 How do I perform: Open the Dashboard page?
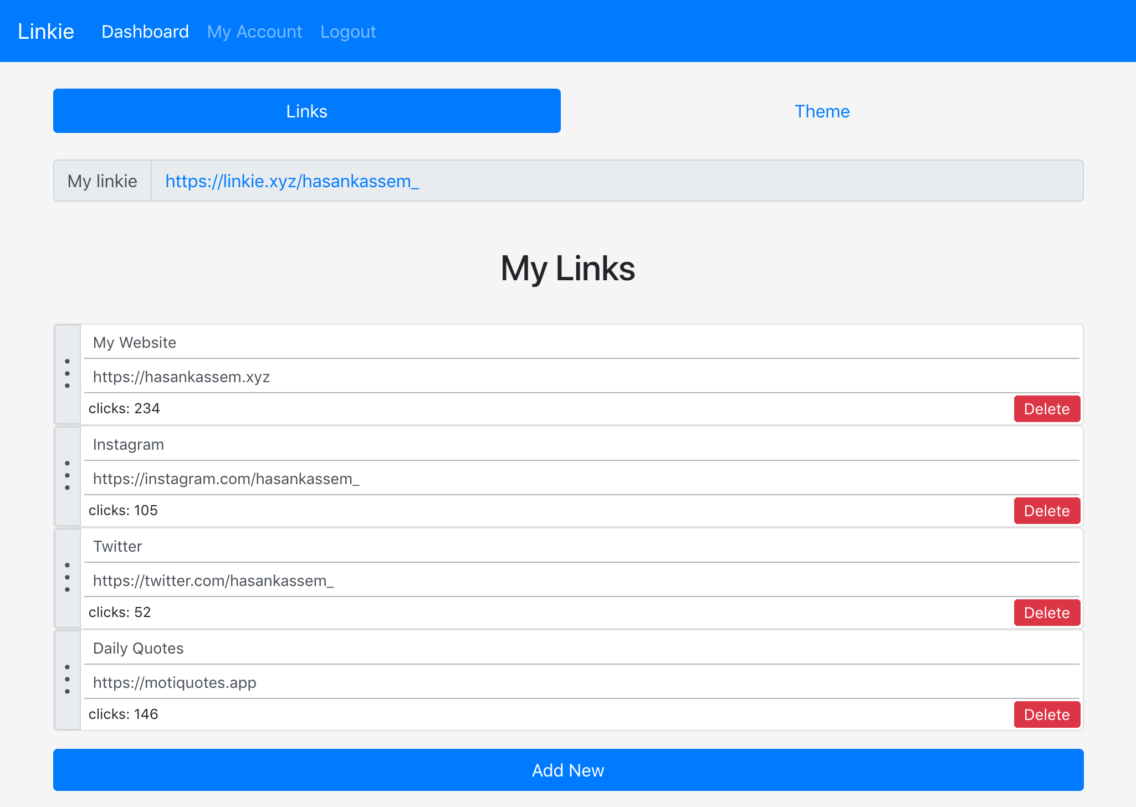(145, 31)
